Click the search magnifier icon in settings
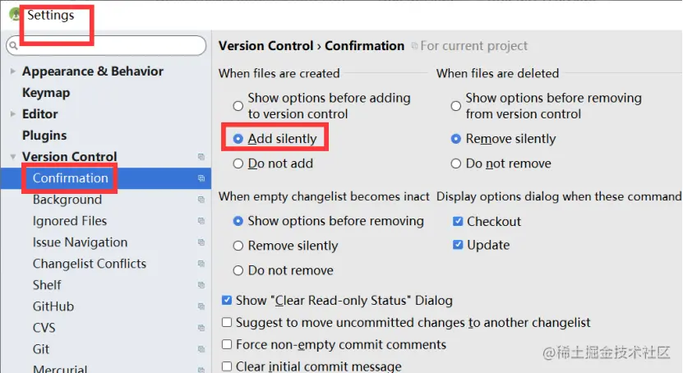683x373 pixels. [x=14, y=45]
